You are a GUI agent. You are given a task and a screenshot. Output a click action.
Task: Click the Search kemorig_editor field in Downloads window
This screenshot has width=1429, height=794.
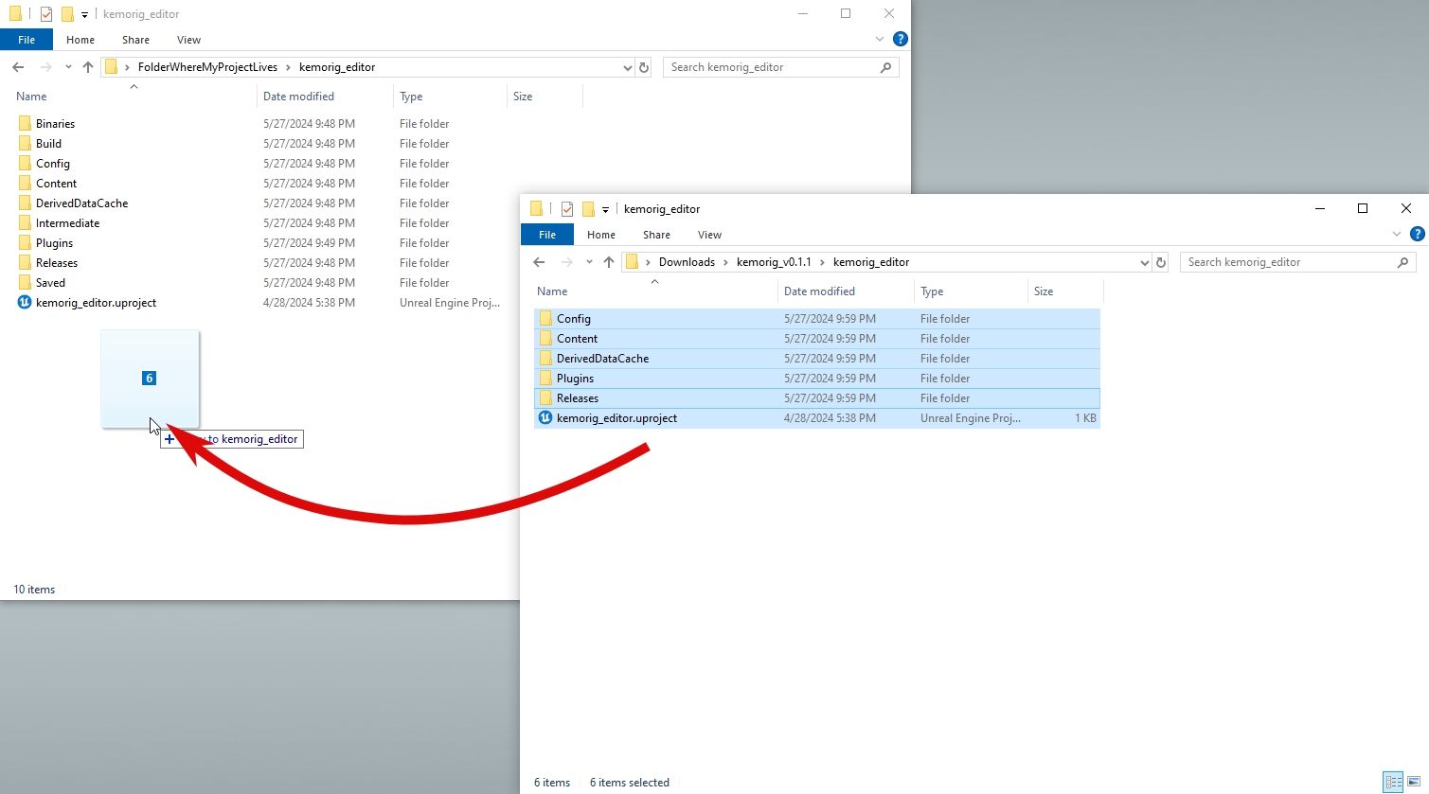click(x=1288, y=262)
